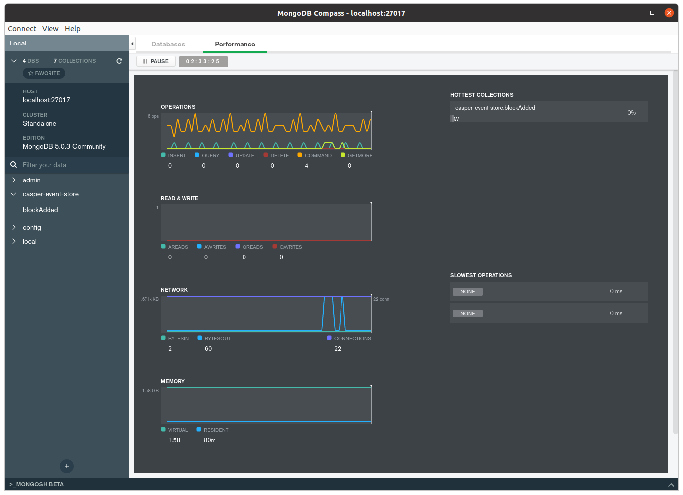Expand the config database

[x=14, y=227]
